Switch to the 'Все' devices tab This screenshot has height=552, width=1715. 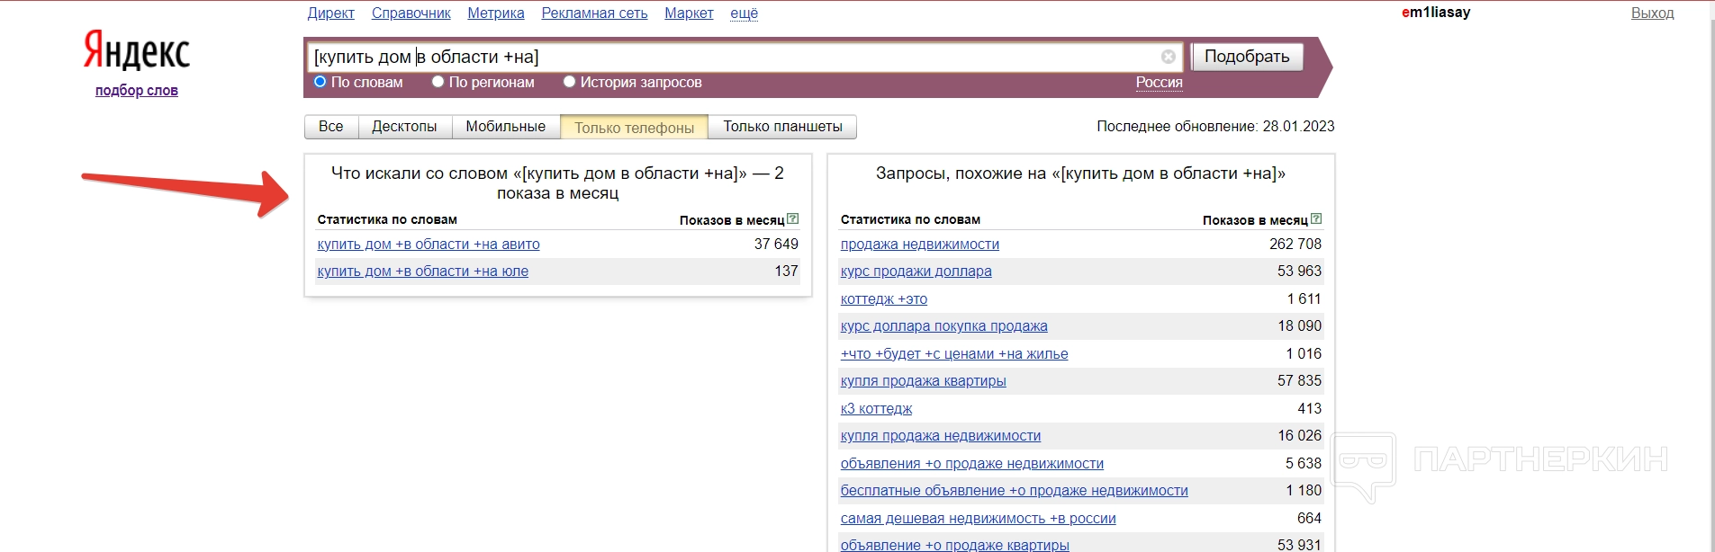pos(331,127)
